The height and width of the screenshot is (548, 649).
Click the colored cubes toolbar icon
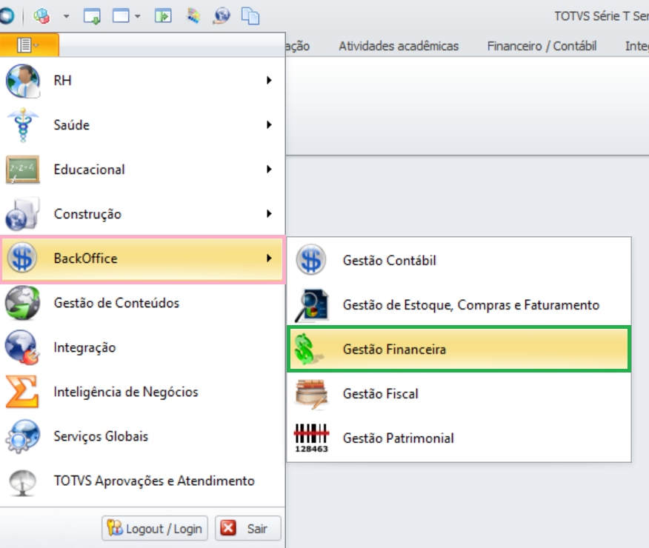41,16
